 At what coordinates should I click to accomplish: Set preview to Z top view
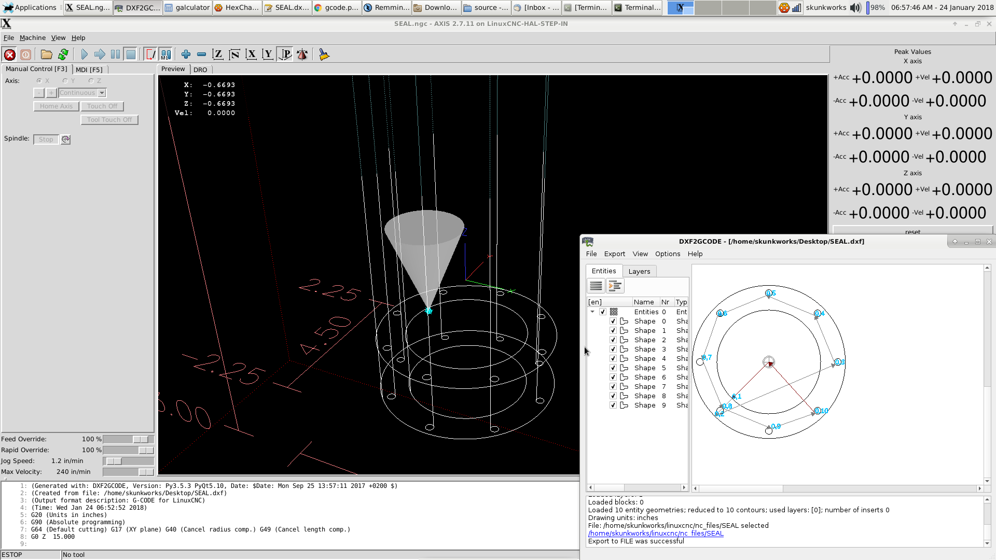[x=218, y=54]
